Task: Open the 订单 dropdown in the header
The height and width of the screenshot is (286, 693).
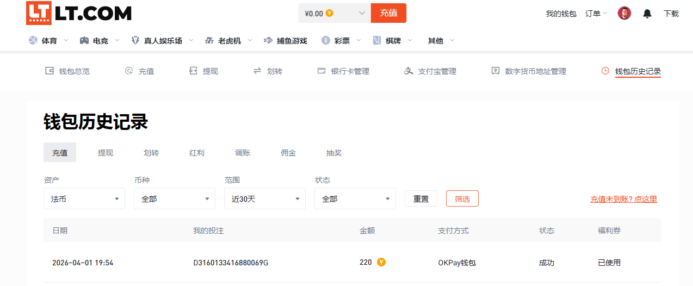Action: (596, 14)
